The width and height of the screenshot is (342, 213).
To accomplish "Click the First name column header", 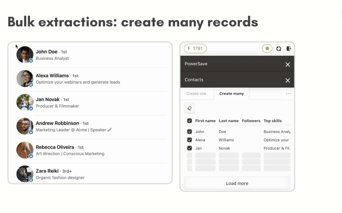I will pyautogui.click(x=205, y=121).
